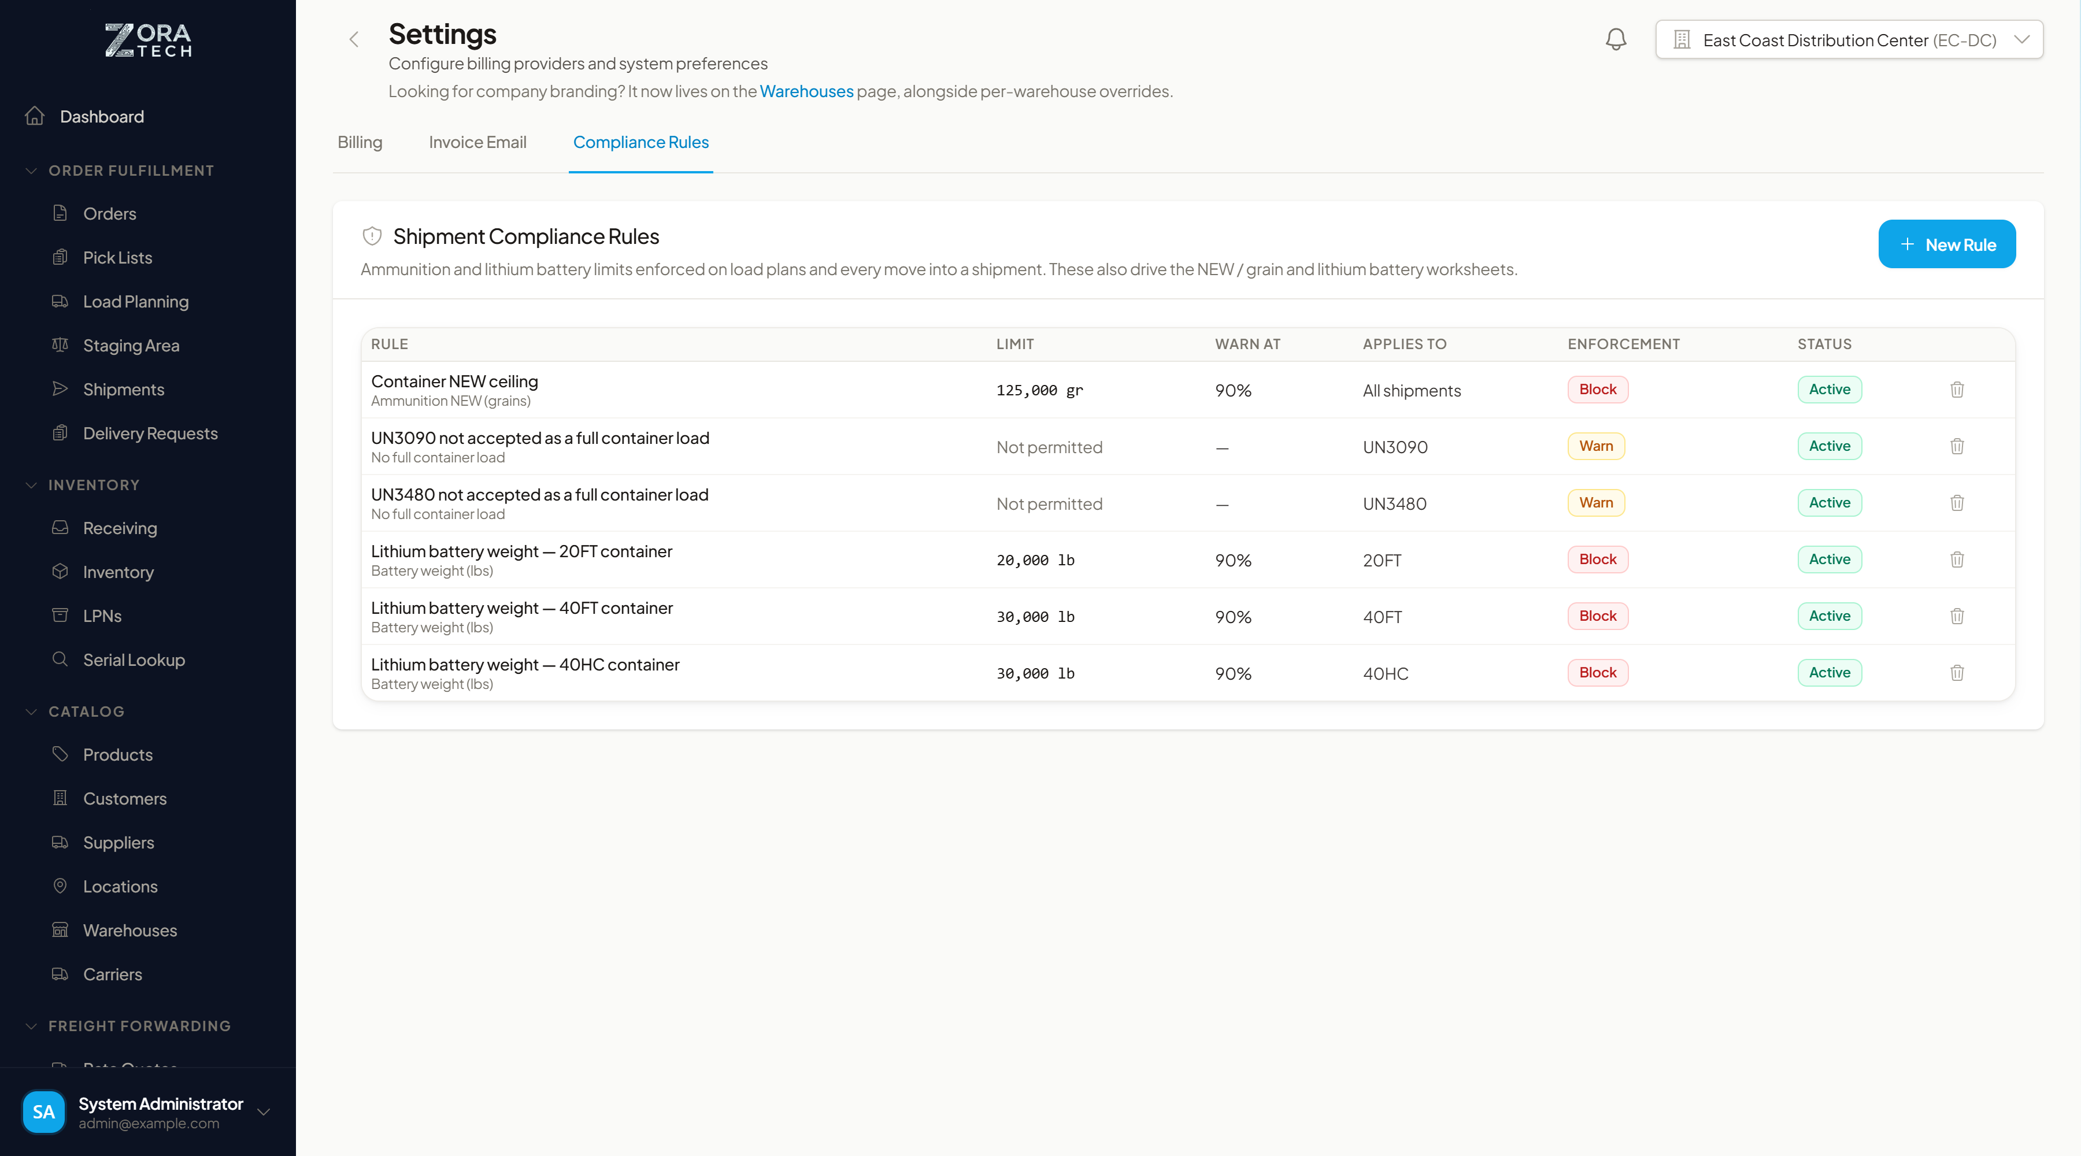Screen dimensions: 2081x1156
Task: Click the admin@example.com email text
Action: (149, 1123)
